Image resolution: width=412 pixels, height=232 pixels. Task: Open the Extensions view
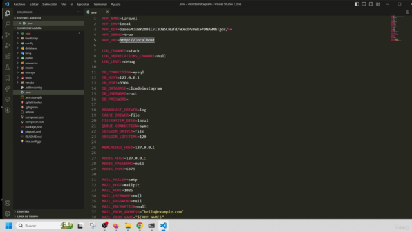[7, 57]
